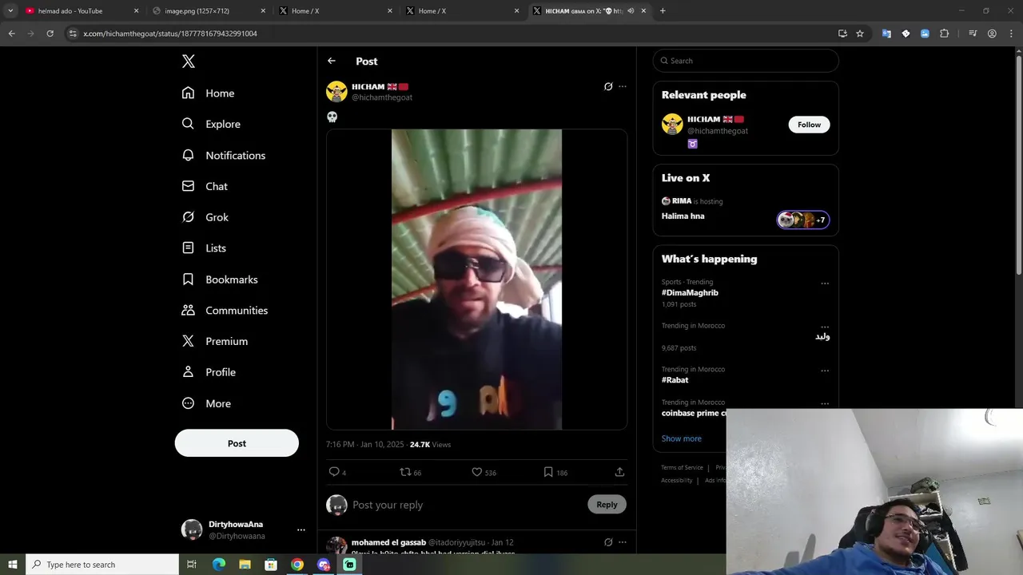Image resolution: width=1023 pixels, height=575 pixels.
Task: Open the Chrome three-dot menu
Action: (x=1010, y=34)
